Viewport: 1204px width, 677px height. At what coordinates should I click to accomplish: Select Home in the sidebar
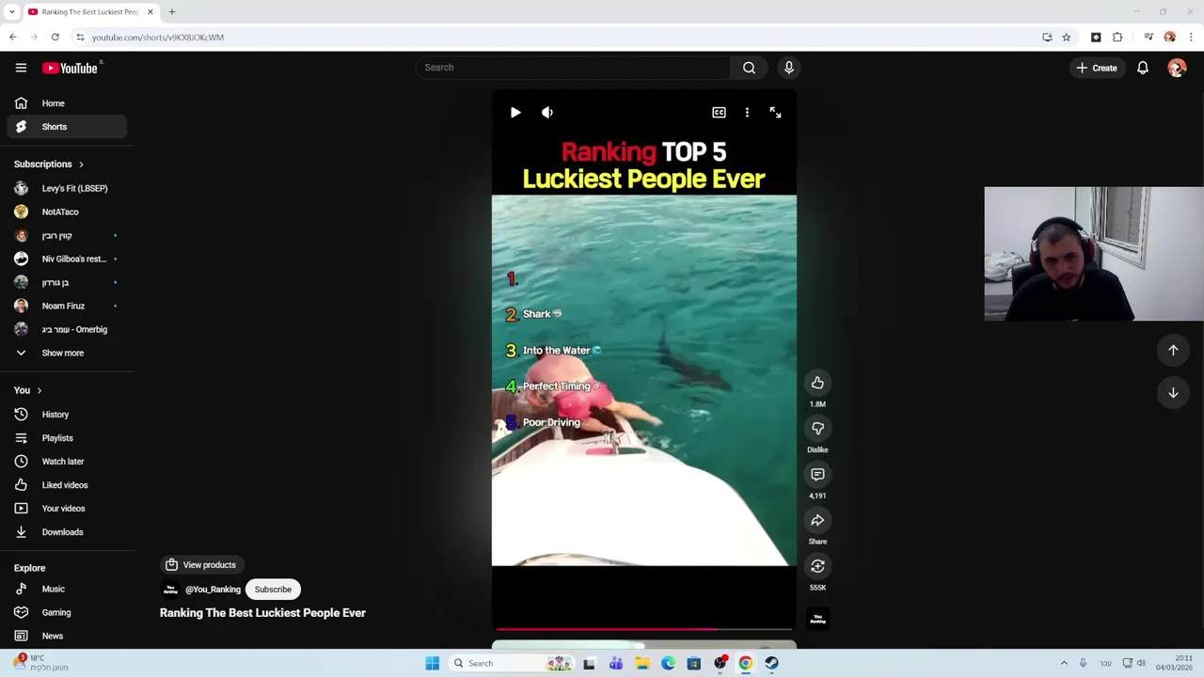[x=66, y=103]
